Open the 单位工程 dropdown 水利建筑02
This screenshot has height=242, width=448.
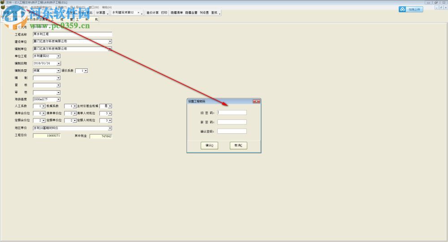coord(59,56)
